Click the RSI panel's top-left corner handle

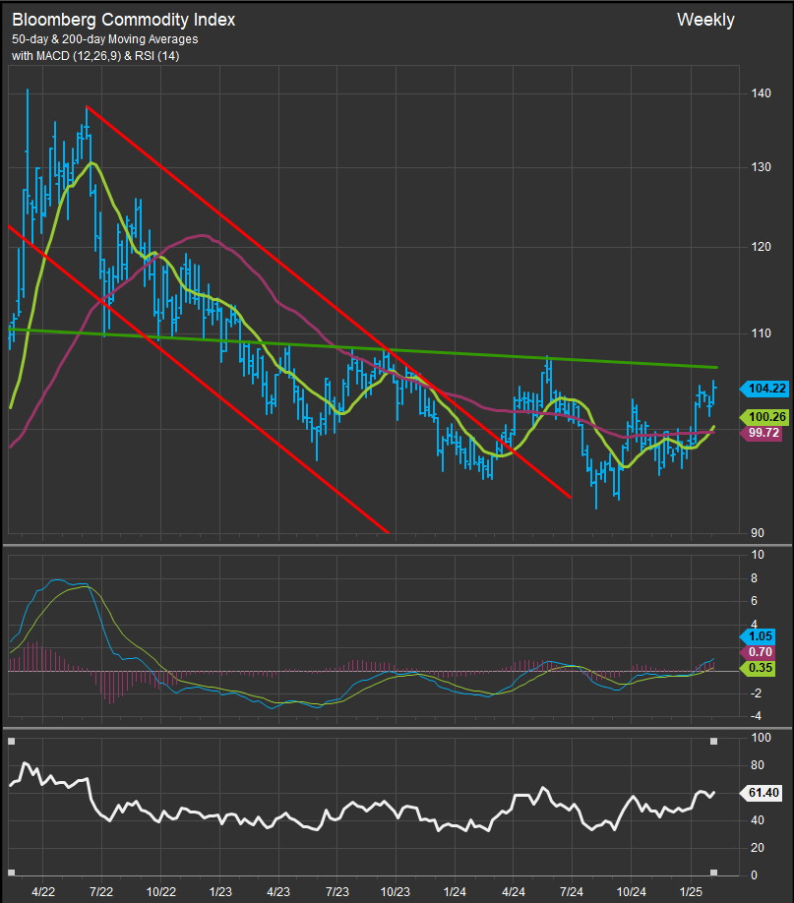coord(11,741)
